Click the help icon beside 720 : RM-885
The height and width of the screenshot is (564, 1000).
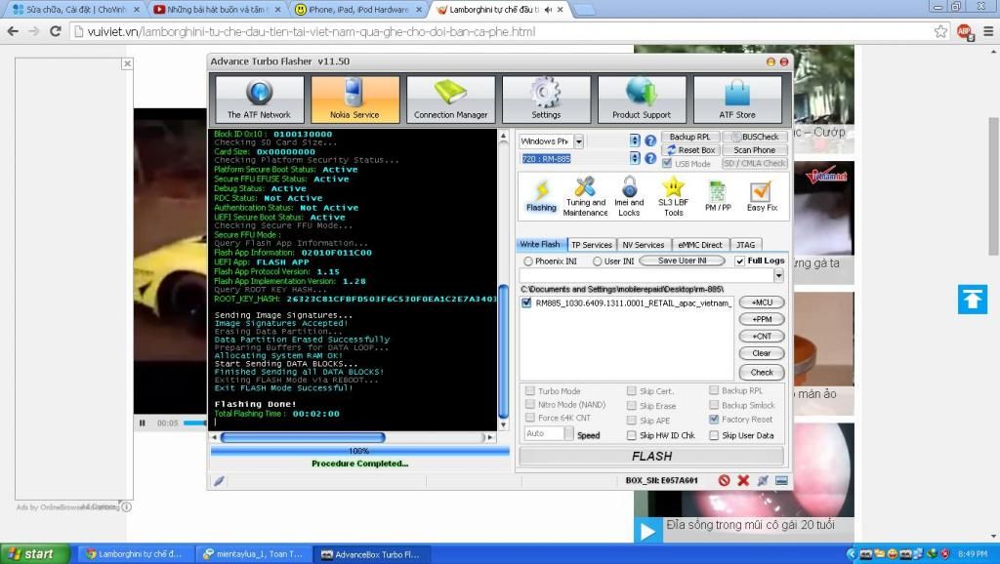point(650,158)
